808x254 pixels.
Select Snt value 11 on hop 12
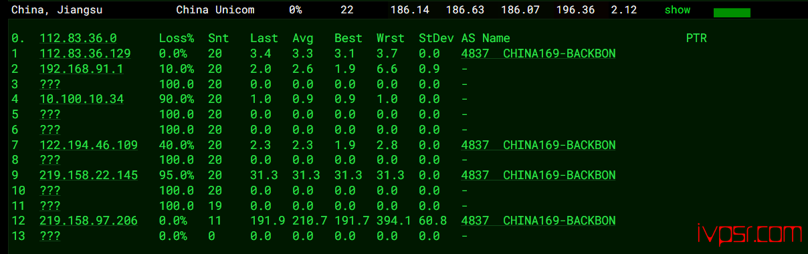pos(215,221)
